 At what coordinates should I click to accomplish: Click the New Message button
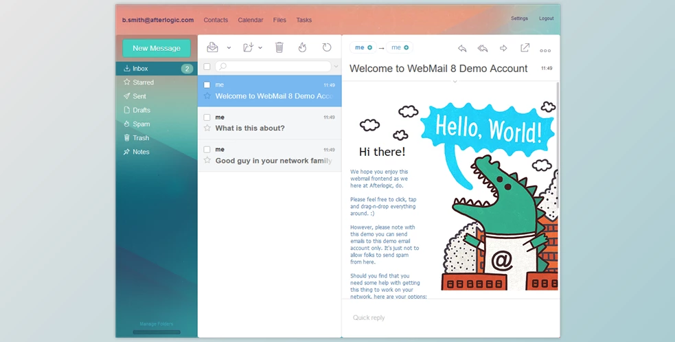(157, 48)
